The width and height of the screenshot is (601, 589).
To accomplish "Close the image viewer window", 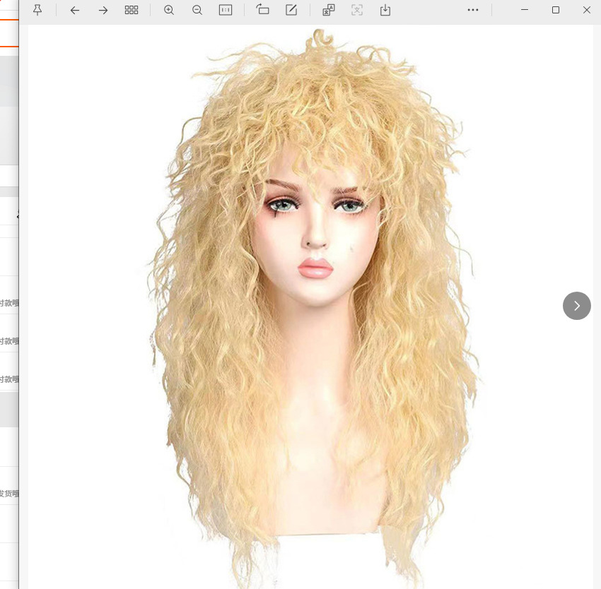I will [x=586, y=10].
